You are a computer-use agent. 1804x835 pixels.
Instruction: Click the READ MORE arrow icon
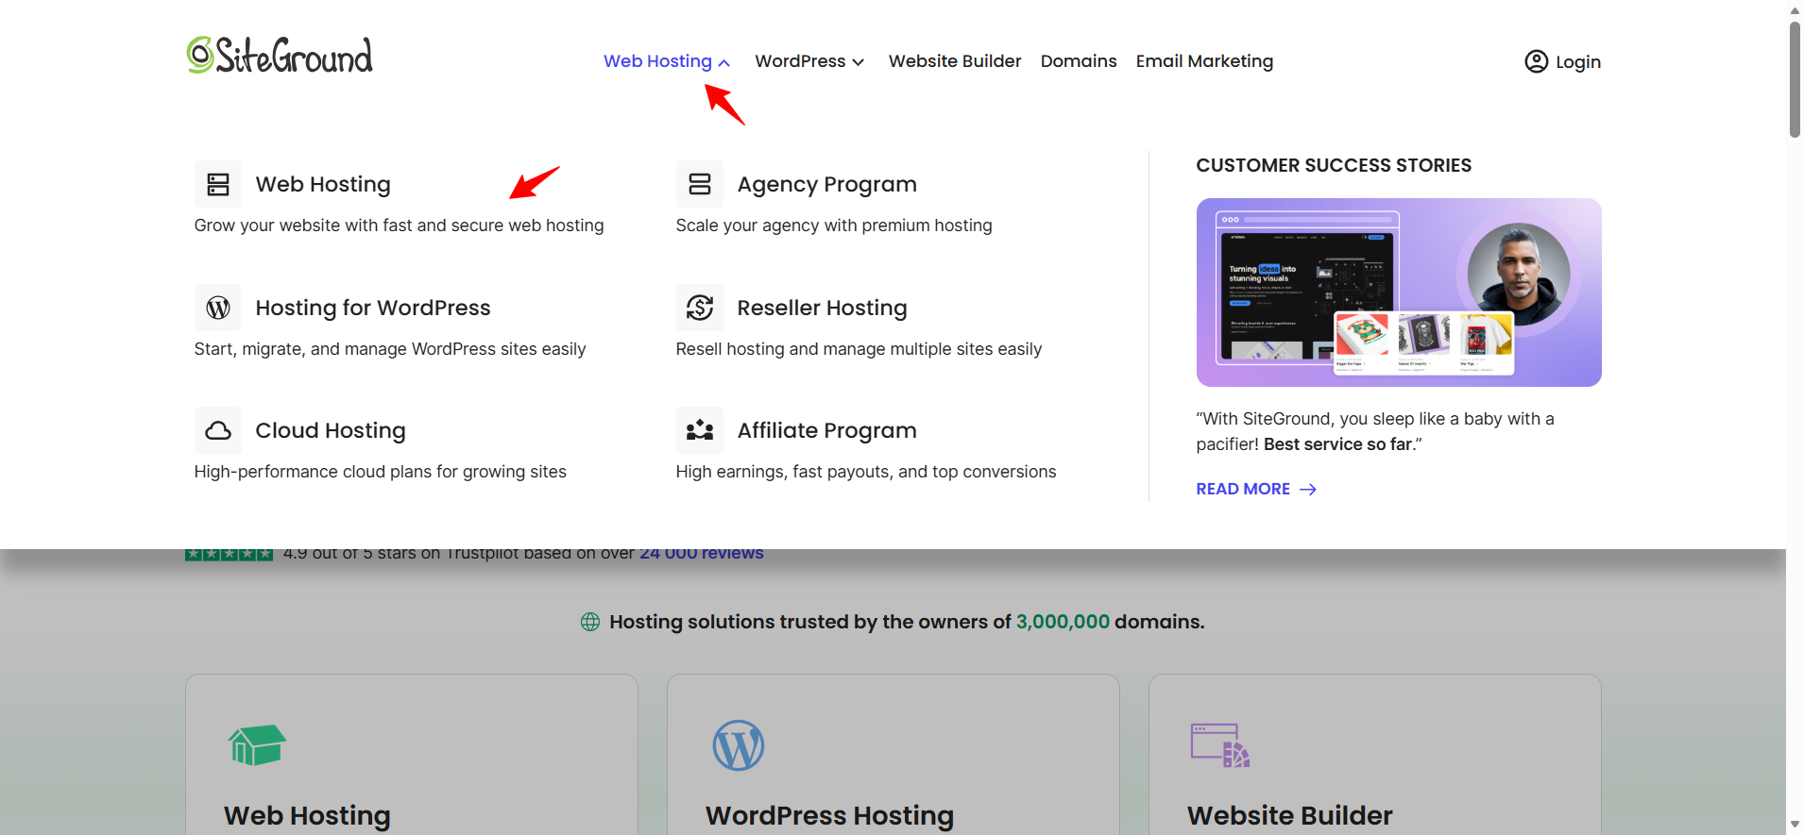pos(1308,489)
